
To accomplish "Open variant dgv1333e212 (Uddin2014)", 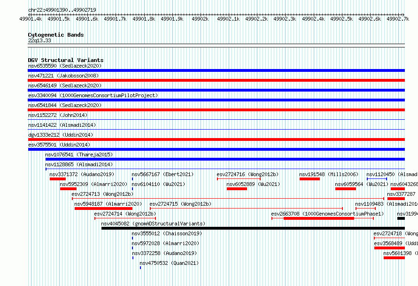I will tap(61, 135).
